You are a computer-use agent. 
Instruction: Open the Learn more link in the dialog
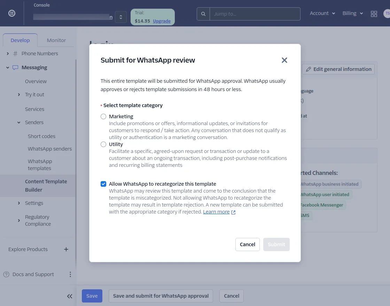pos(216,211)
